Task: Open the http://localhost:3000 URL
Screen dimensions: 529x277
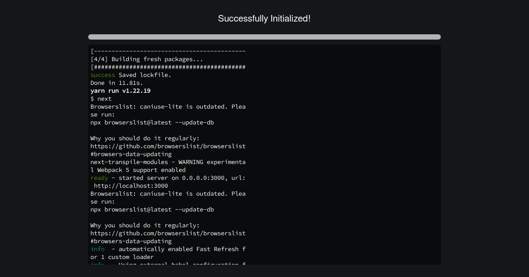Action: tap(131, 186)
